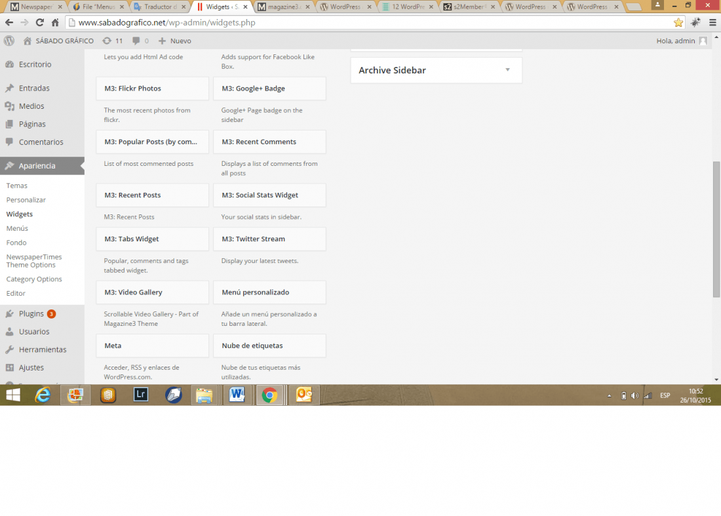Screen dimensions: 721x516
Task: Click the browser home icon
Action: (x=55, y=22)
